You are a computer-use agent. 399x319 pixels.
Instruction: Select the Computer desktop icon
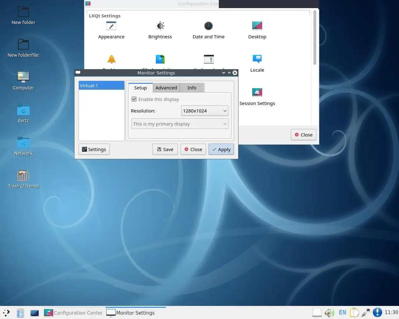23,81
